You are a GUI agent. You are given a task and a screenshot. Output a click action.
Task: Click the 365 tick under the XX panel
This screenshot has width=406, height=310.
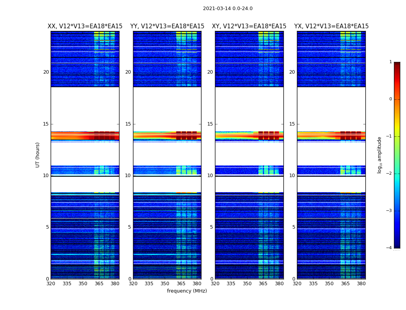[99, 284]
